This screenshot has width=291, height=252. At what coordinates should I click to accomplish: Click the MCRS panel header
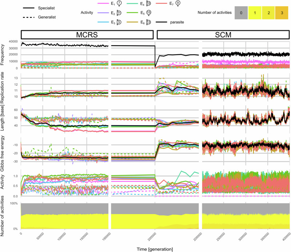(x=87, y=35)
